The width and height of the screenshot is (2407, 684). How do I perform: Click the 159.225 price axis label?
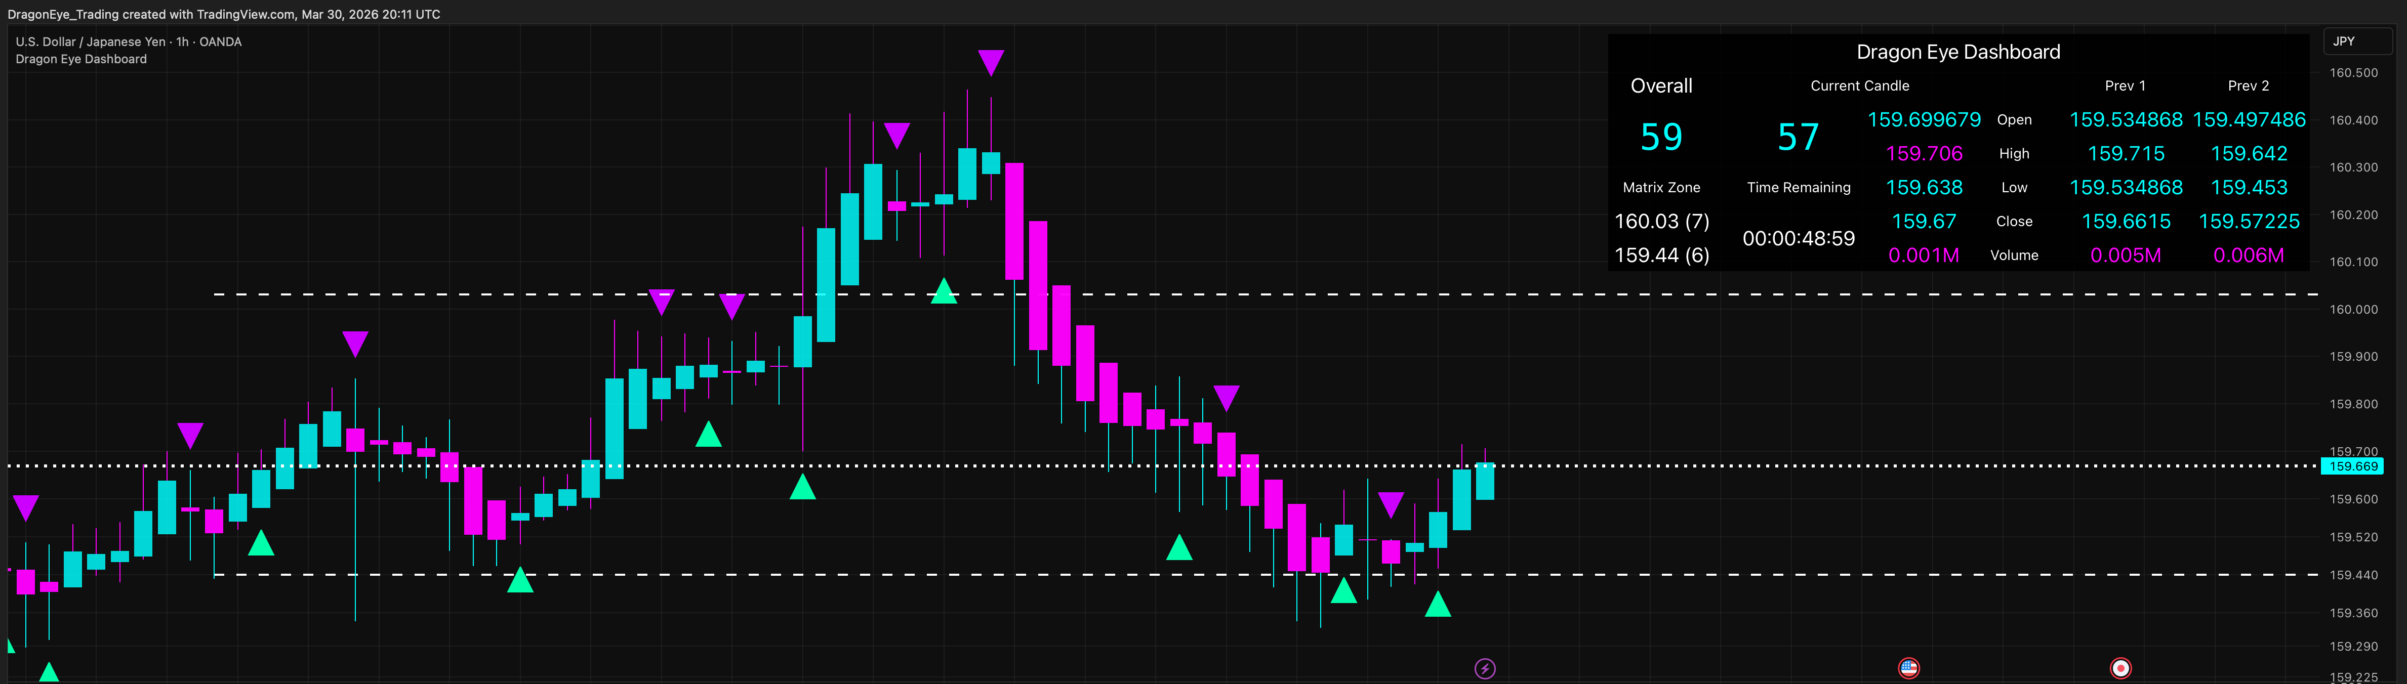2354,677
